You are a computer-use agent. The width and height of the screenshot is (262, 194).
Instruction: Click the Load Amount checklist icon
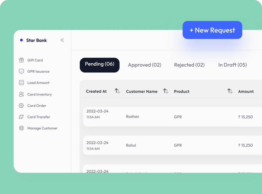pos(21,83)
